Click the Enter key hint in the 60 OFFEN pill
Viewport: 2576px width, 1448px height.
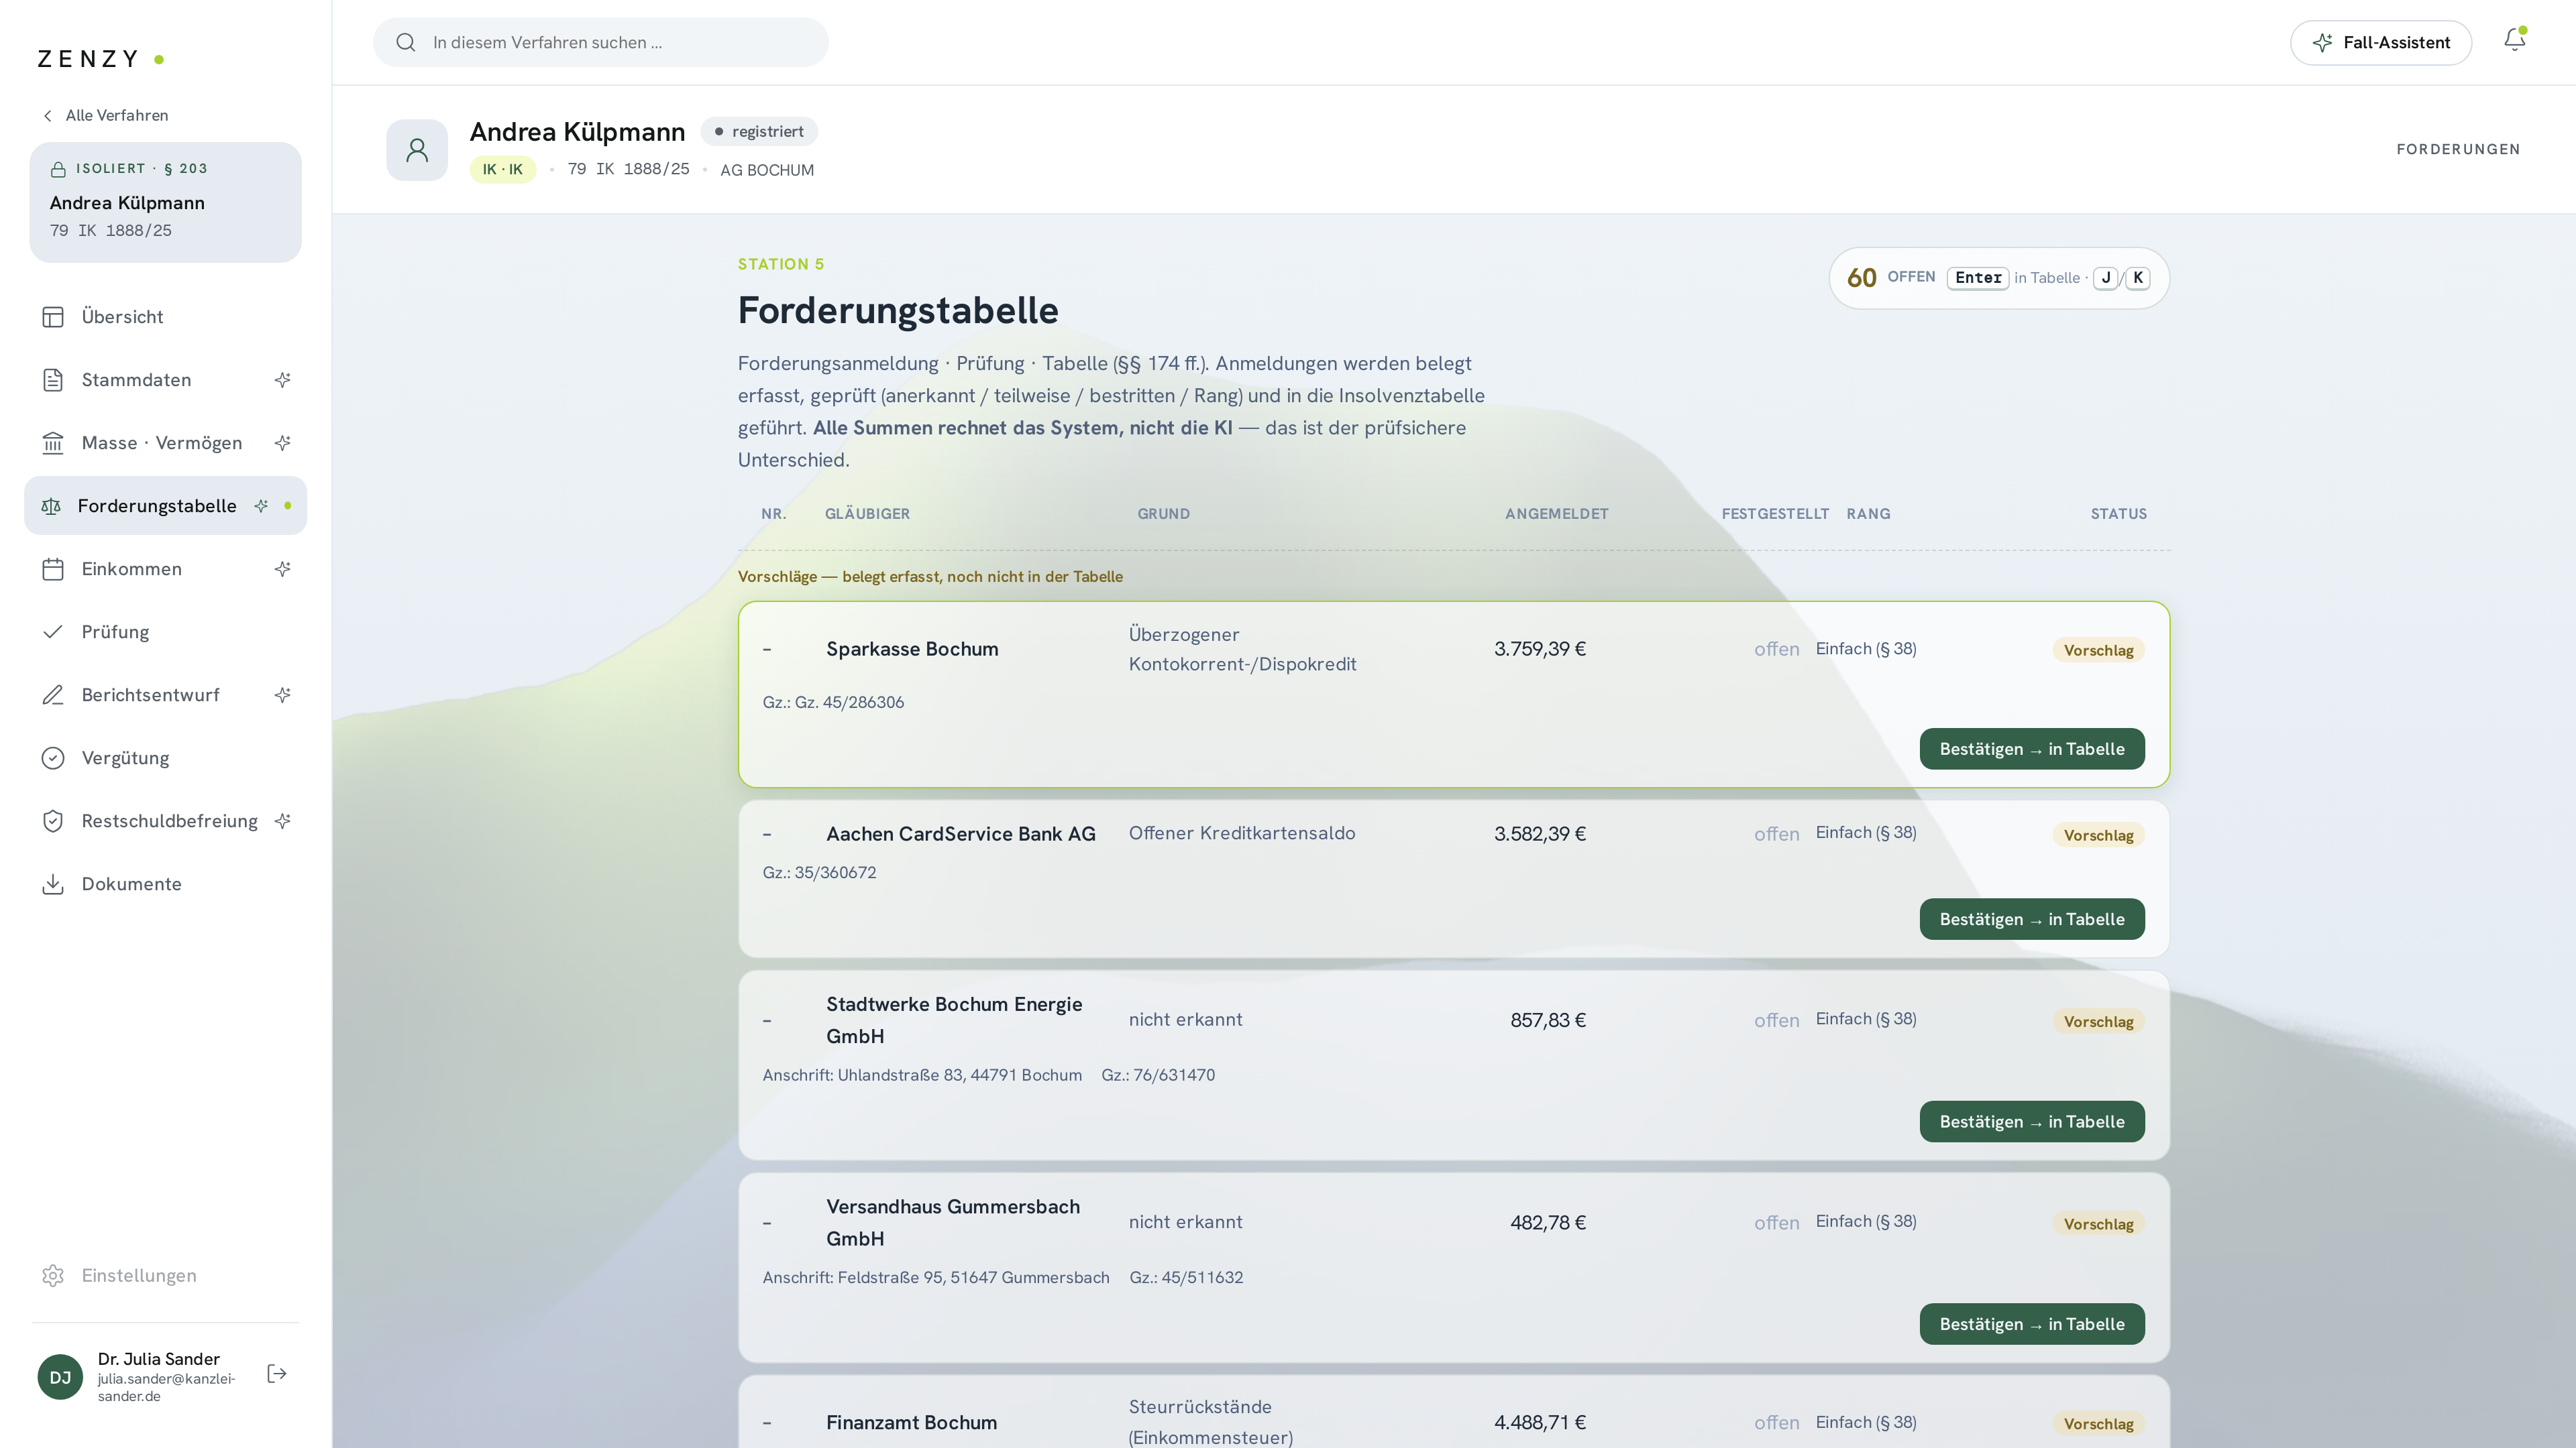1977,278
